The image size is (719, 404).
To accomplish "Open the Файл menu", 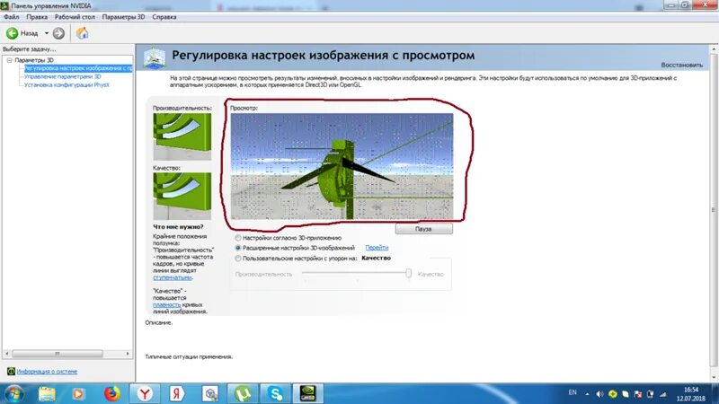I will pos(12,17).
